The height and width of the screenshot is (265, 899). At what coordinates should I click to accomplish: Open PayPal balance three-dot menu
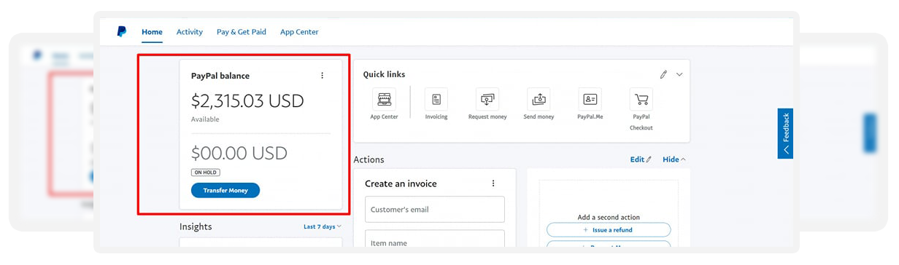323,76
